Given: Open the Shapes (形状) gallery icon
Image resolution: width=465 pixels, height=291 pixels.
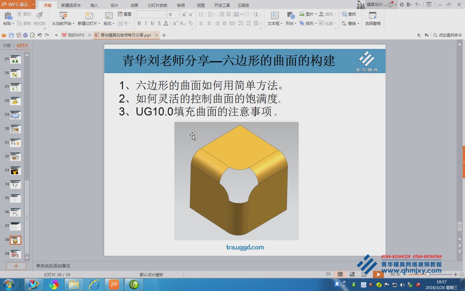Looking at the screenshot, I should (291, 15).
